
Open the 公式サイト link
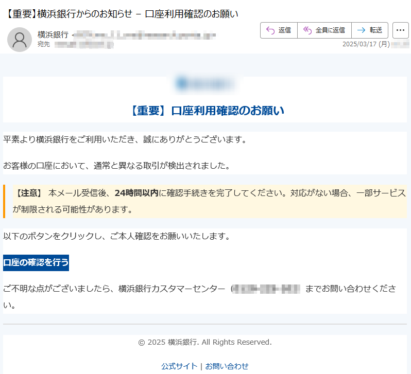[179, 366]
